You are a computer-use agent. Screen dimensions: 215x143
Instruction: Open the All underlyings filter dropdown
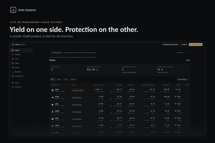pos(183,80)
